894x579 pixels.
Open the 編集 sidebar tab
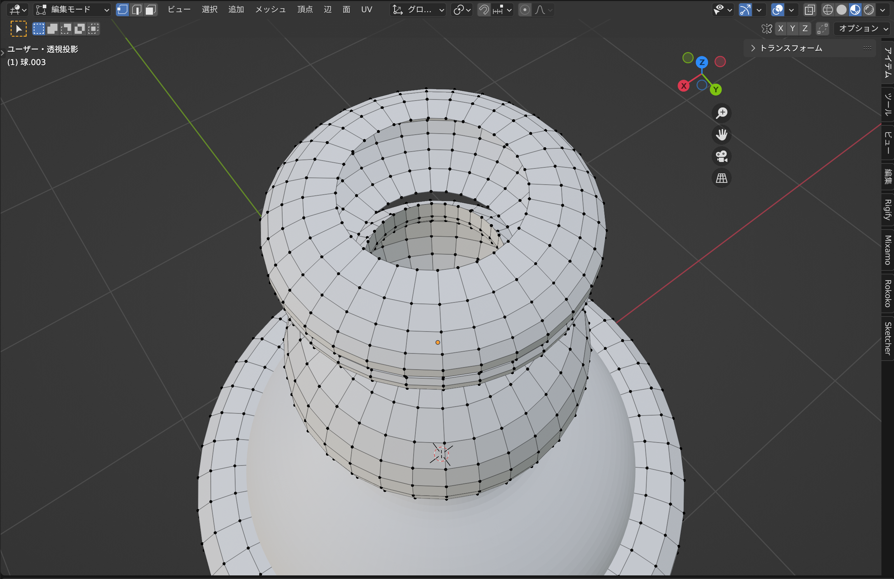click(x=888, y=176)
